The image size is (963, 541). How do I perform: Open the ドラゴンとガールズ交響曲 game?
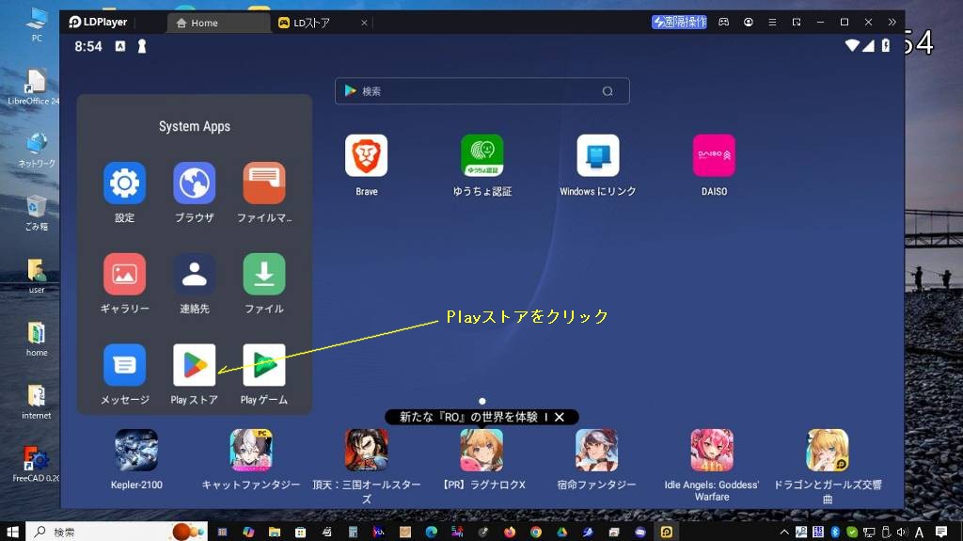point(828,451)
